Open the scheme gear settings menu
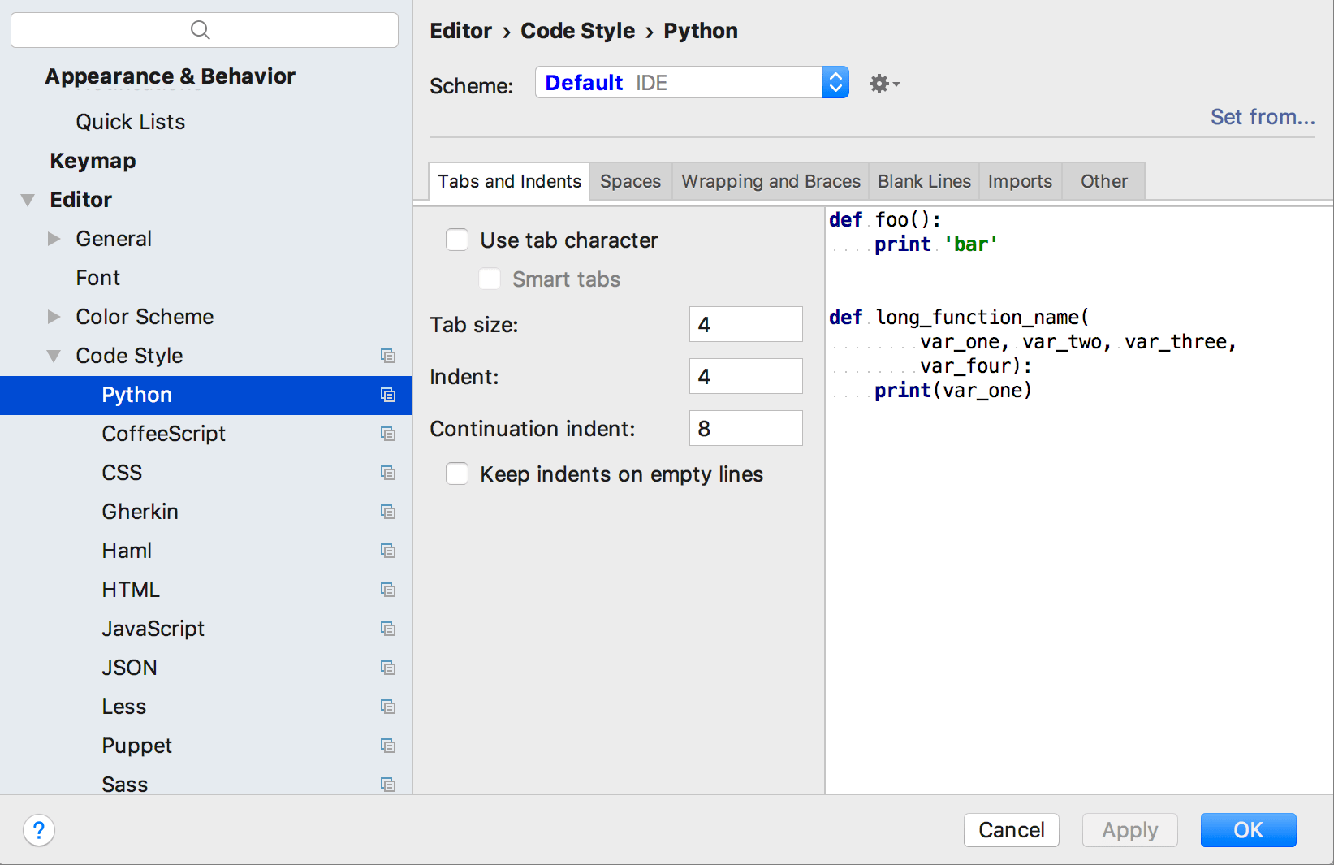The height and width of the screenshot is (865, 1334). point(882,83)
